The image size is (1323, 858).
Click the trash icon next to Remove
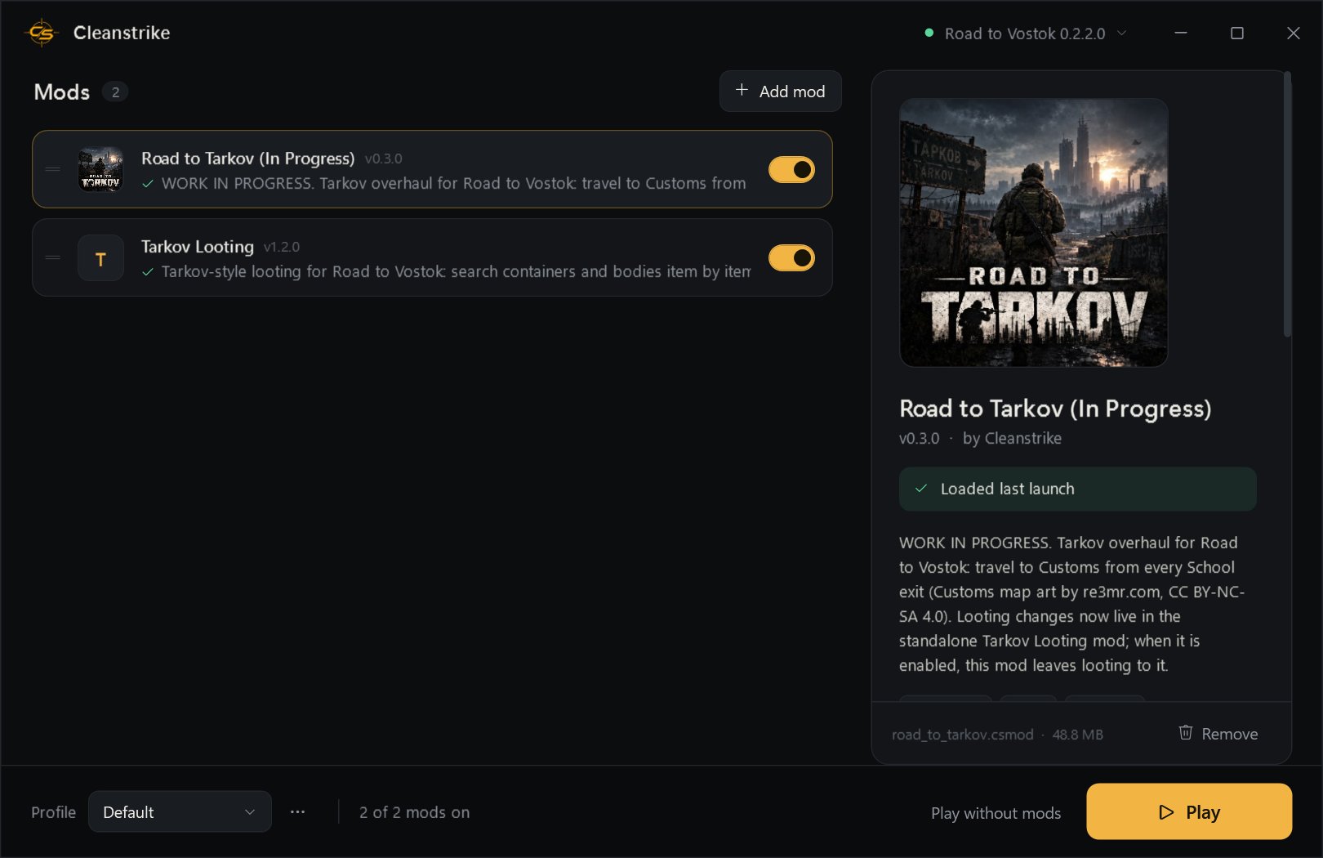1186,733
